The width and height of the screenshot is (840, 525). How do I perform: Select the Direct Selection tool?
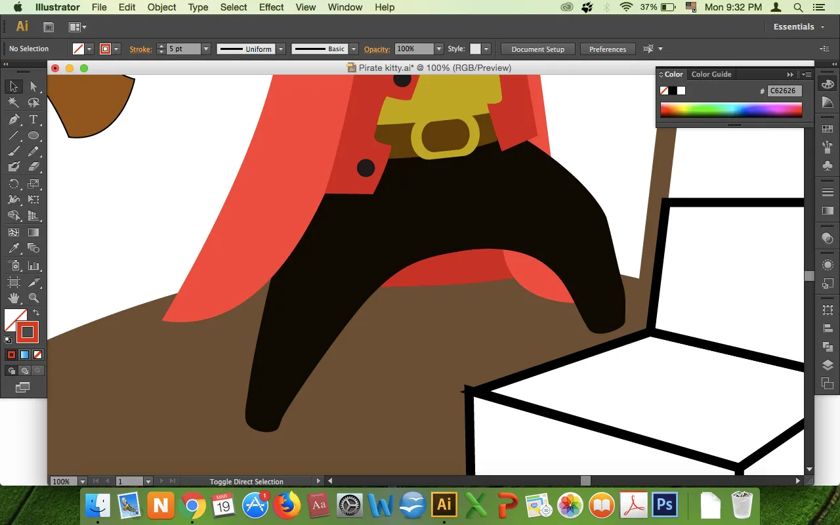33,87
